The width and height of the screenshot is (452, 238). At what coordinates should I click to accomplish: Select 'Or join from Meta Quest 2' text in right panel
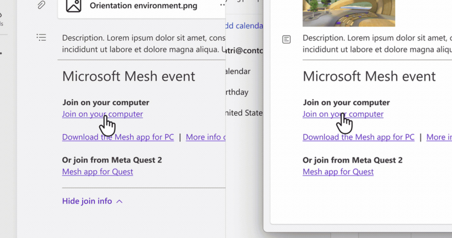[x=353, y=160]
